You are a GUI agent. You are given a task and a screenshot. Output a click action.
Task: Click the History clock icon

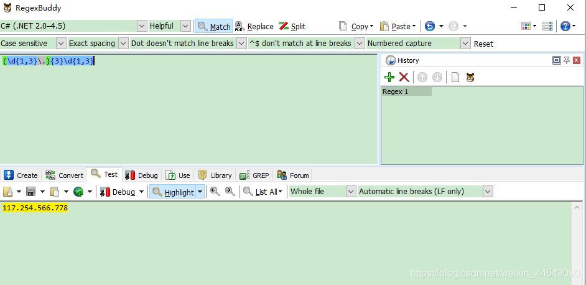tap(390, 60)
